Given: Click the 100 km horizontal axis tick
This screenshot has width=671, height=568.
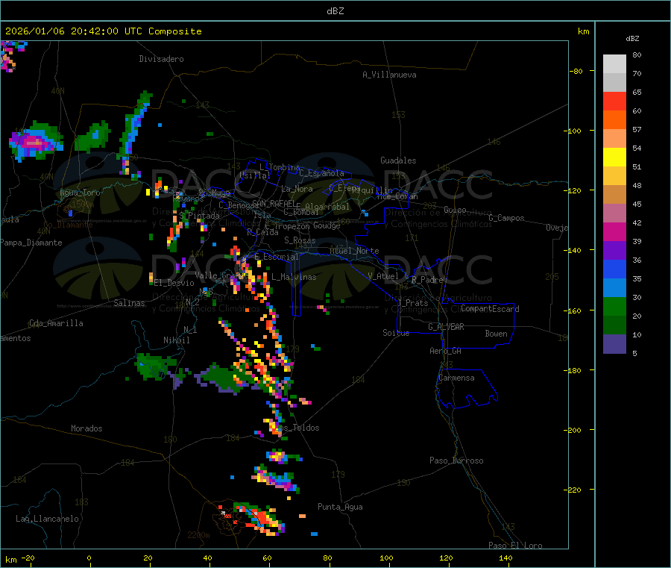Looking at the screenshot, I should click(386, 558).
